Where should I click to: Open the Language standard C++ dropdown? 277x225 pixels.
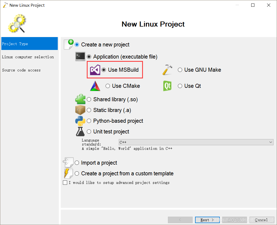click(x=196, y=142)
